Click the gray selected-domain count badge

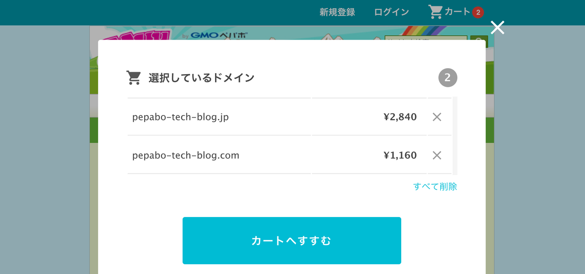[x=448, y=78]
